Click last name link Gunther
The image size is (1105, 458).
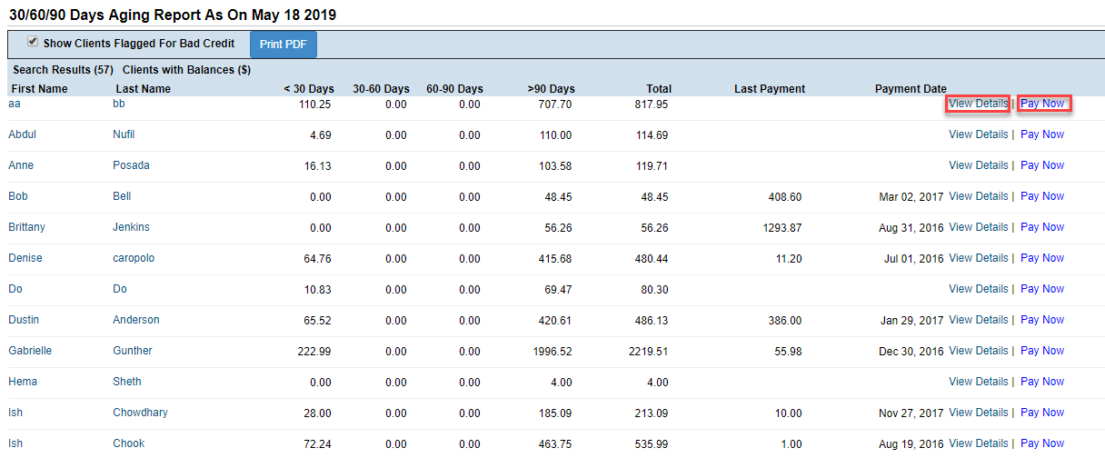pos(133,351)
